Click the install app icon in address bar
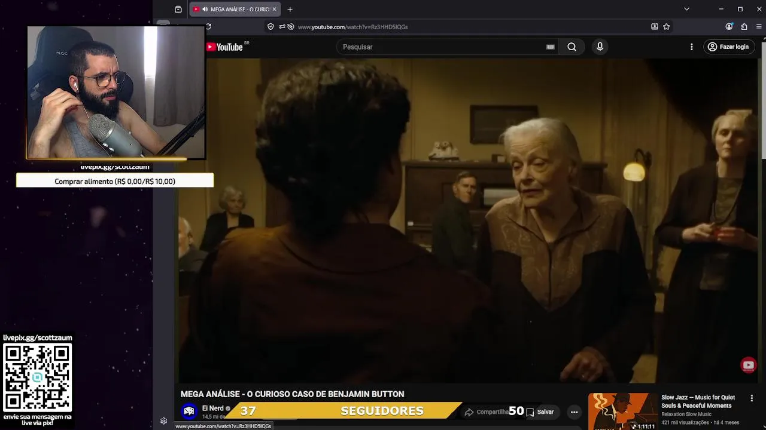The image size is (766, 430). 655,26
